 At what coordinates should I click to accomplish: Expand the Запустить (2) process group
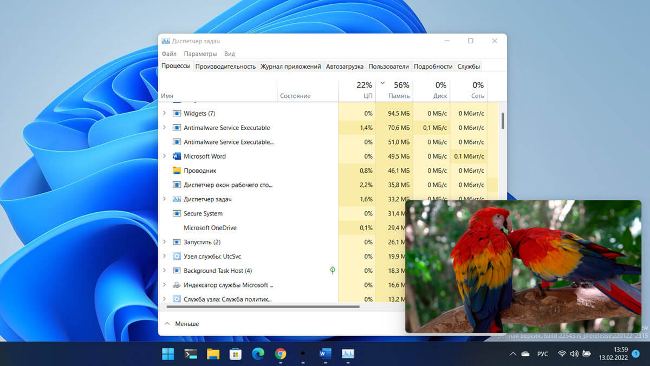(165, 242)
